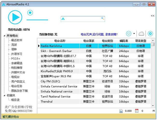
Task: Minimize the AbroadRadio window
Action: pos(136,4)
